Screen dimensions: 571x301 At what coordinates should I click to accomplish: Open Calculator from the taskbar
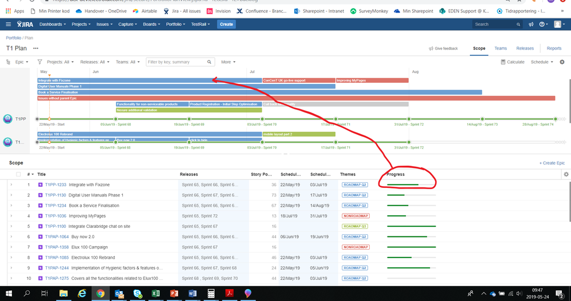click(211, 294)
